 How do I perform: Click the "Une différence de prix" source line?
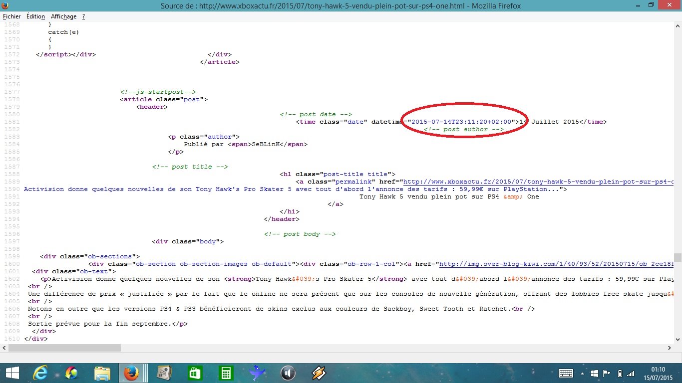351,294
